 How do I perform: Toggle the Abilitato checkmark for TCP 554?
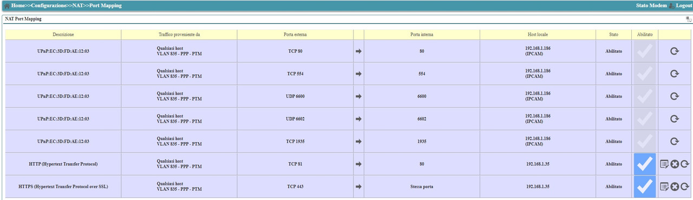click(644, 74)
